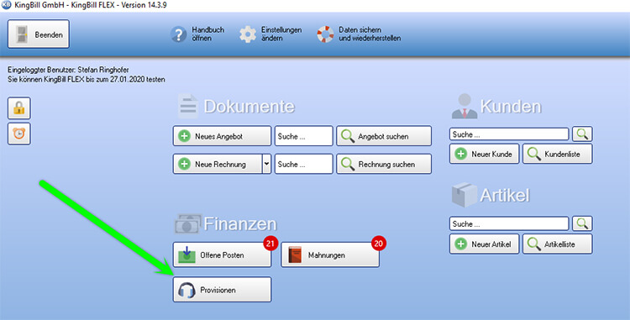Focus the Kunden search field

[x=509, y=134]
